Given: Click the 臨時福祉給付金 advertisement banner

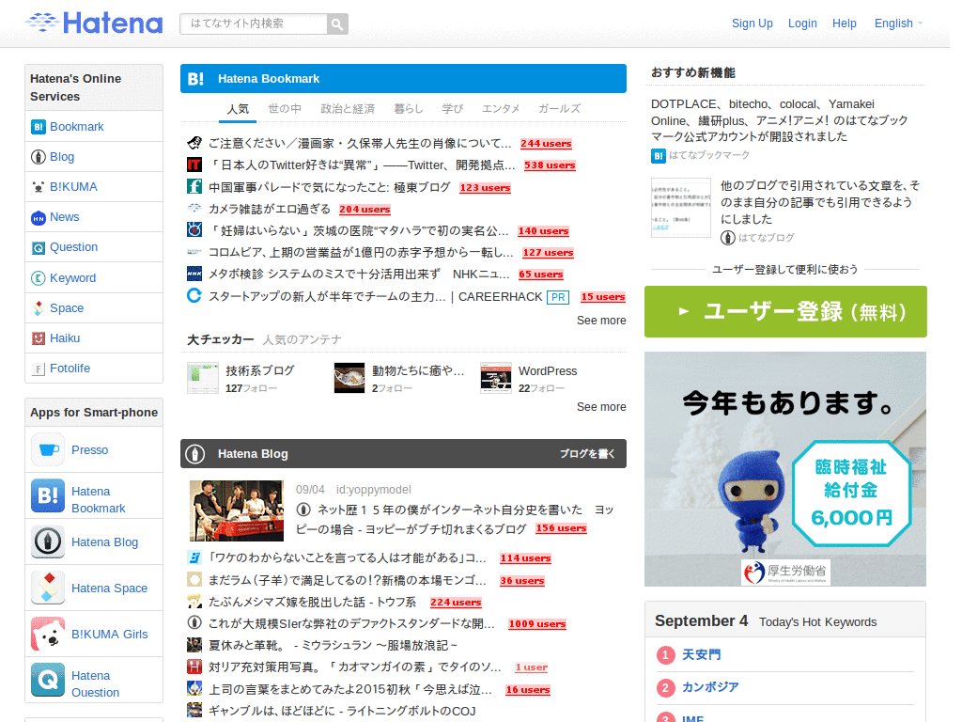Looking at the screenshot, I should [785, 469].
